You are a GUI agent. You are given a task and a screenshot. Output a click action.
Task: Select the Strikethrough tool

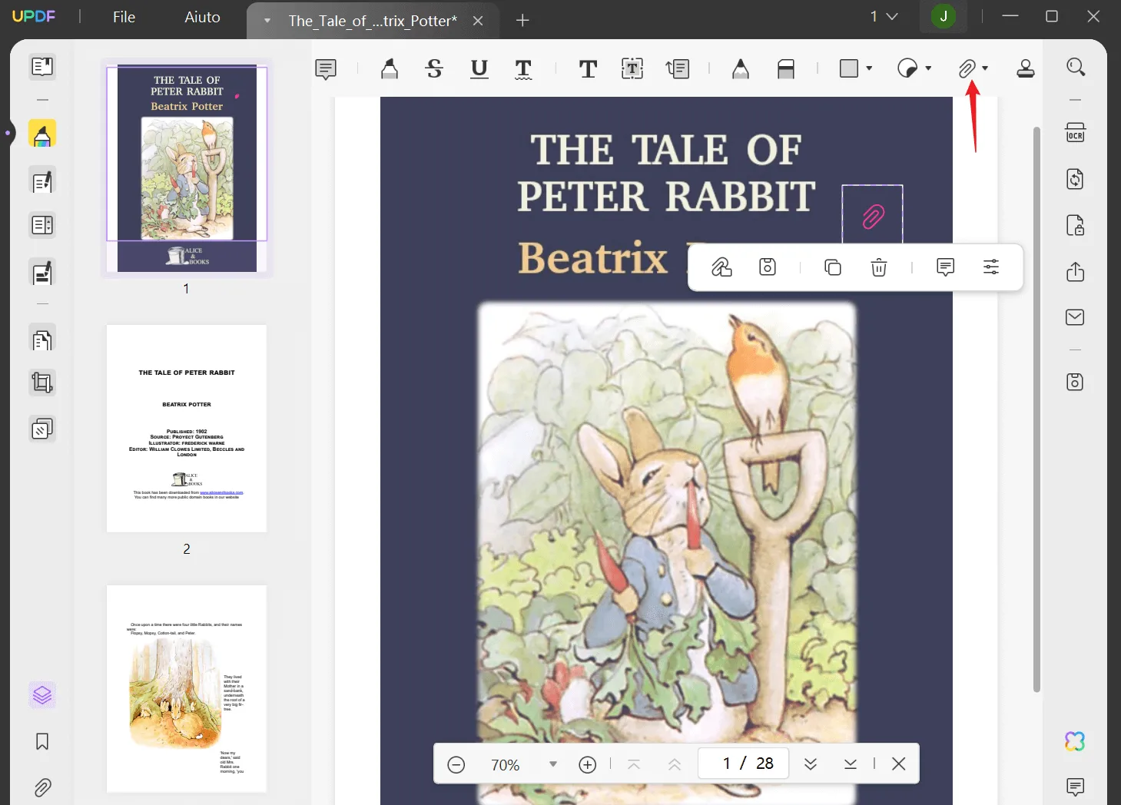pyautogui.click(x=434, y=69)
